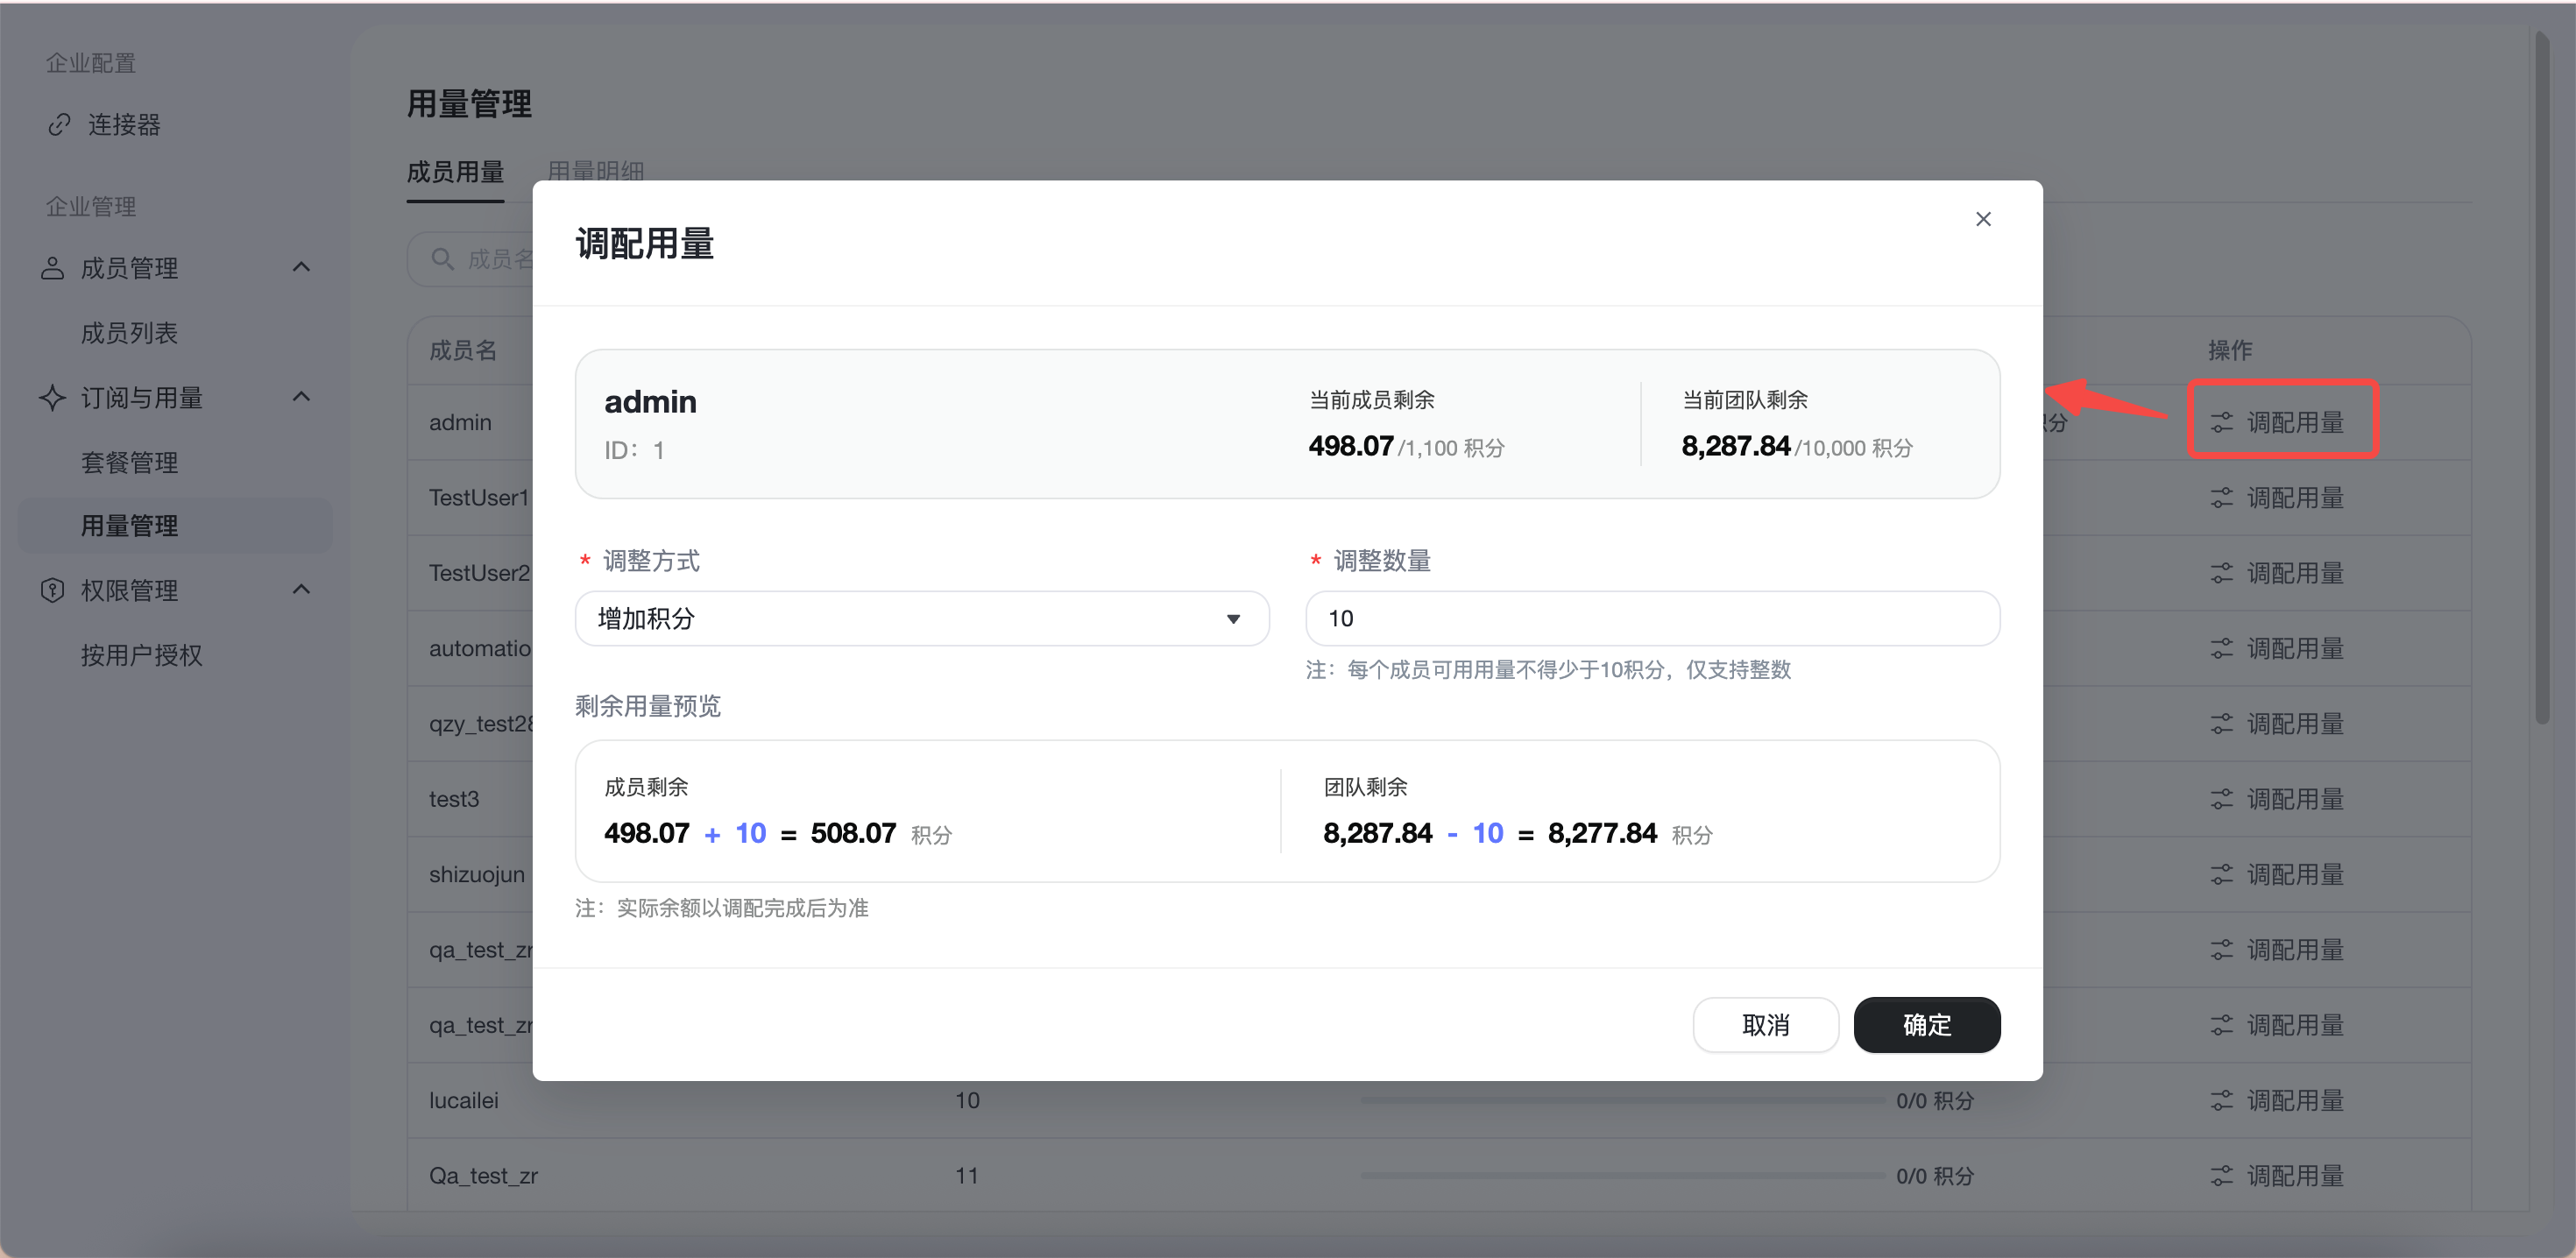
Task: Select the lucailei member name cell
Action: tap(463, 1100)
